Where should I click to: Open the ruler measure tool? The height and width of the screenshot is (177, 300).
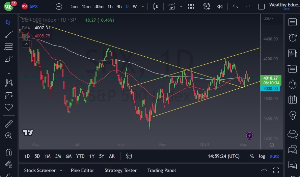(9, 124)
